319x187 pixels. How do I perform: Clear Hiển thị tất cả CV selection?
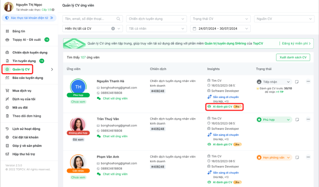[x=113, y=28]
